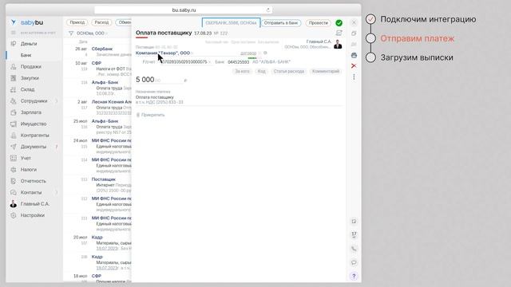Click the green checkmark save icon
Screen dimensions: 511x287
339,23
